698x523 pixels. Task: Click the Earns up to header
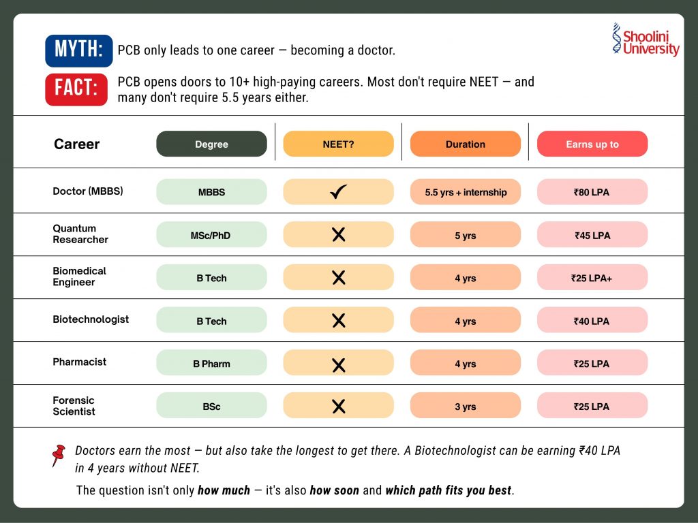point(592,144)
